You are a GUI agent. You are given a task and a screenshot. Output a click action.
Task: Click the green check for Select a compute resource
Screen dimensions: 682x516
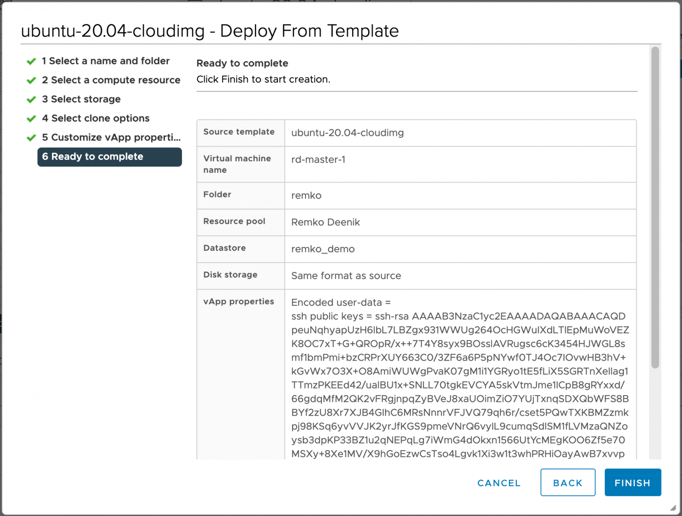tap(31, 80)
